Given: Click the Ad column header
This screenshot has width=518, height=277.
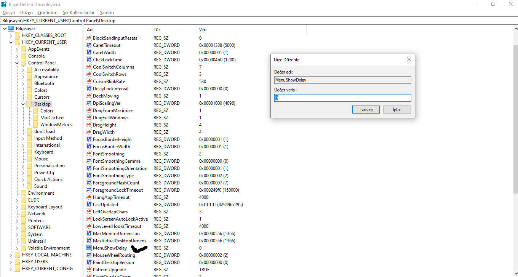Looking at the screenshot, I should coord(117,30).
